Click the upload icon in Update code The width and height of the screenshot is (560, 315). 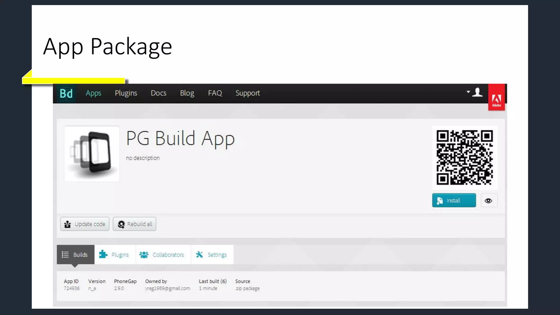coord(68,224)
